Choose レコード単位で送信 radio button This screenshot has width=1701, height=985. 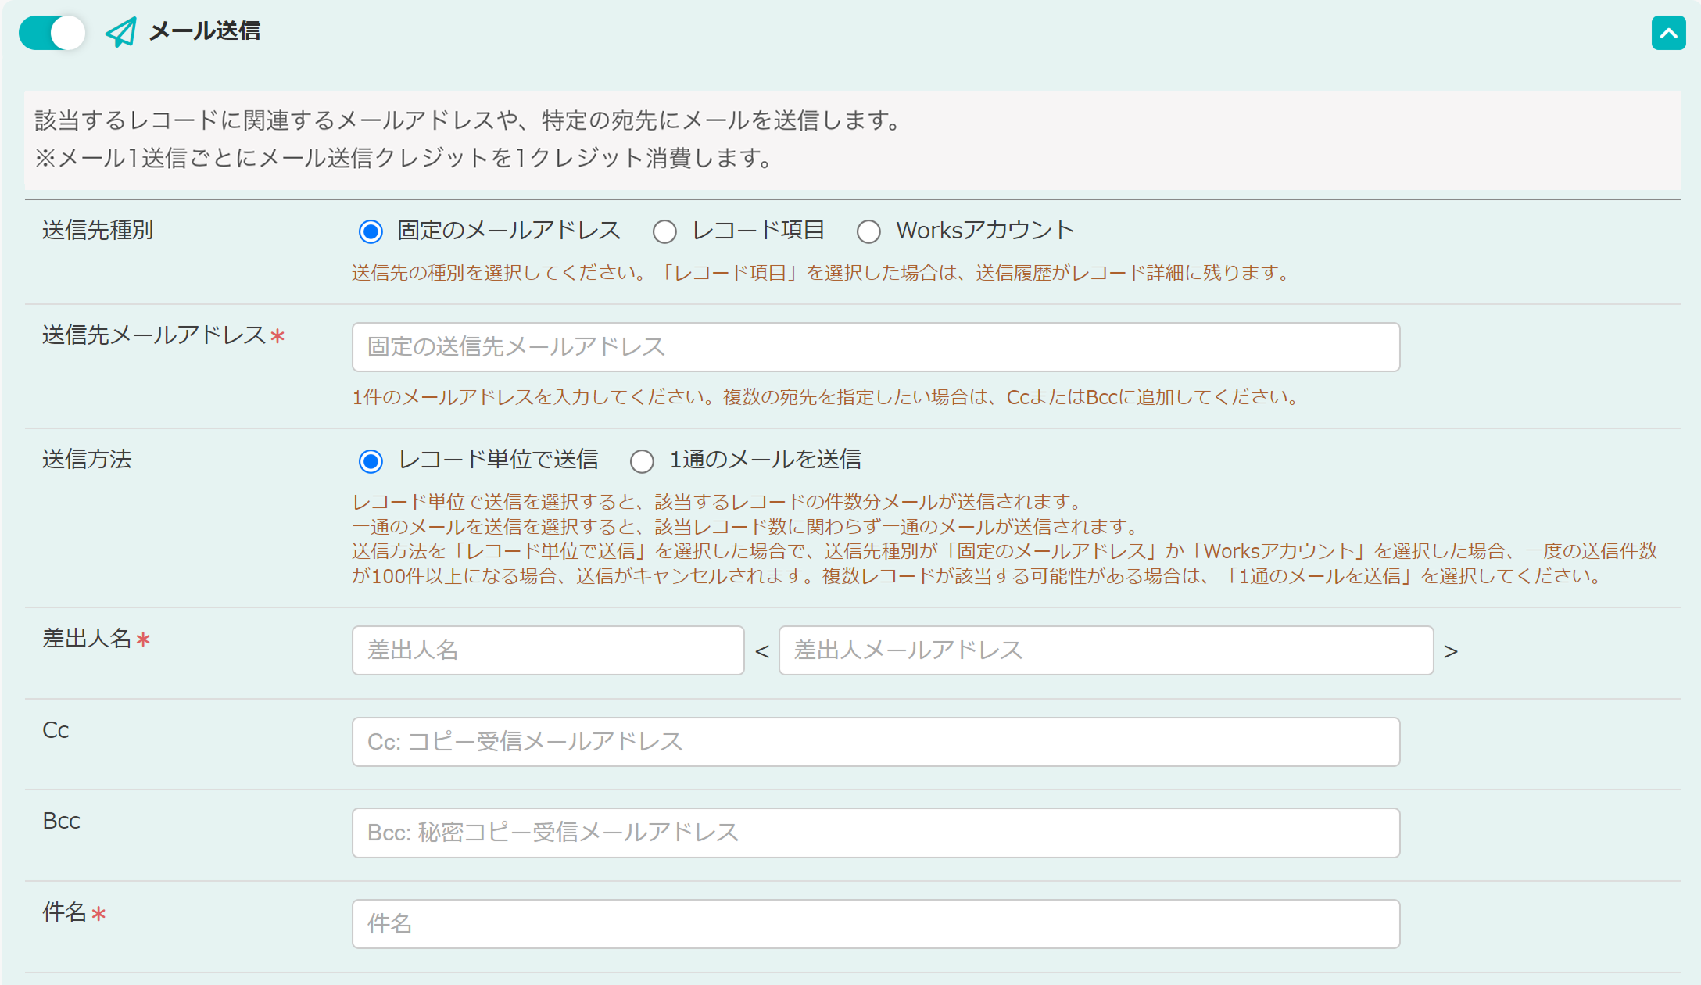tap(371, 461)
